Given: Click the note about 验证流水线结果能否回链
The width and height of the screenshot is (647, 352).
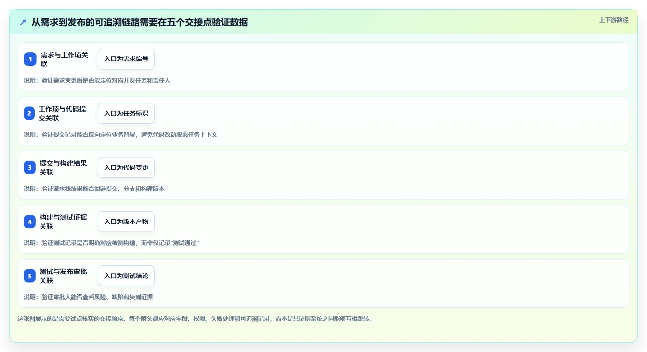Looking at the screenshot, I should (94, 189).
